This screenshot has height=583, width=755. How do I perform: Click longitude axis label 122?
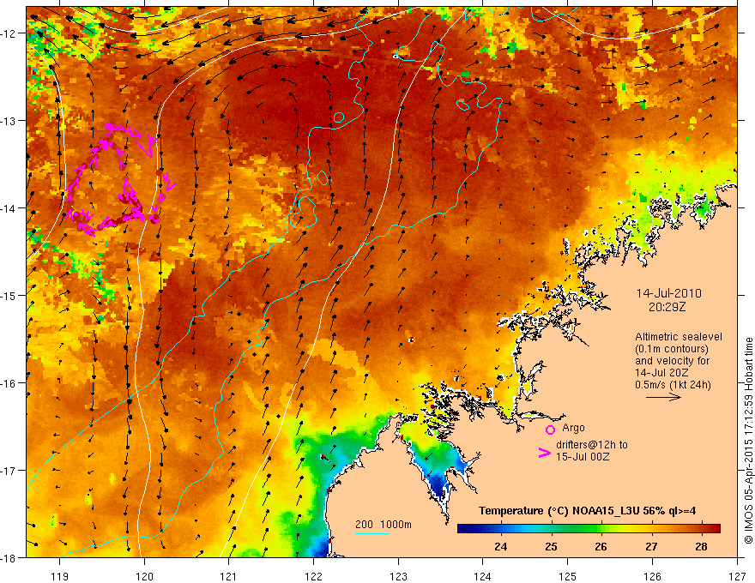(x=313, y=576)
